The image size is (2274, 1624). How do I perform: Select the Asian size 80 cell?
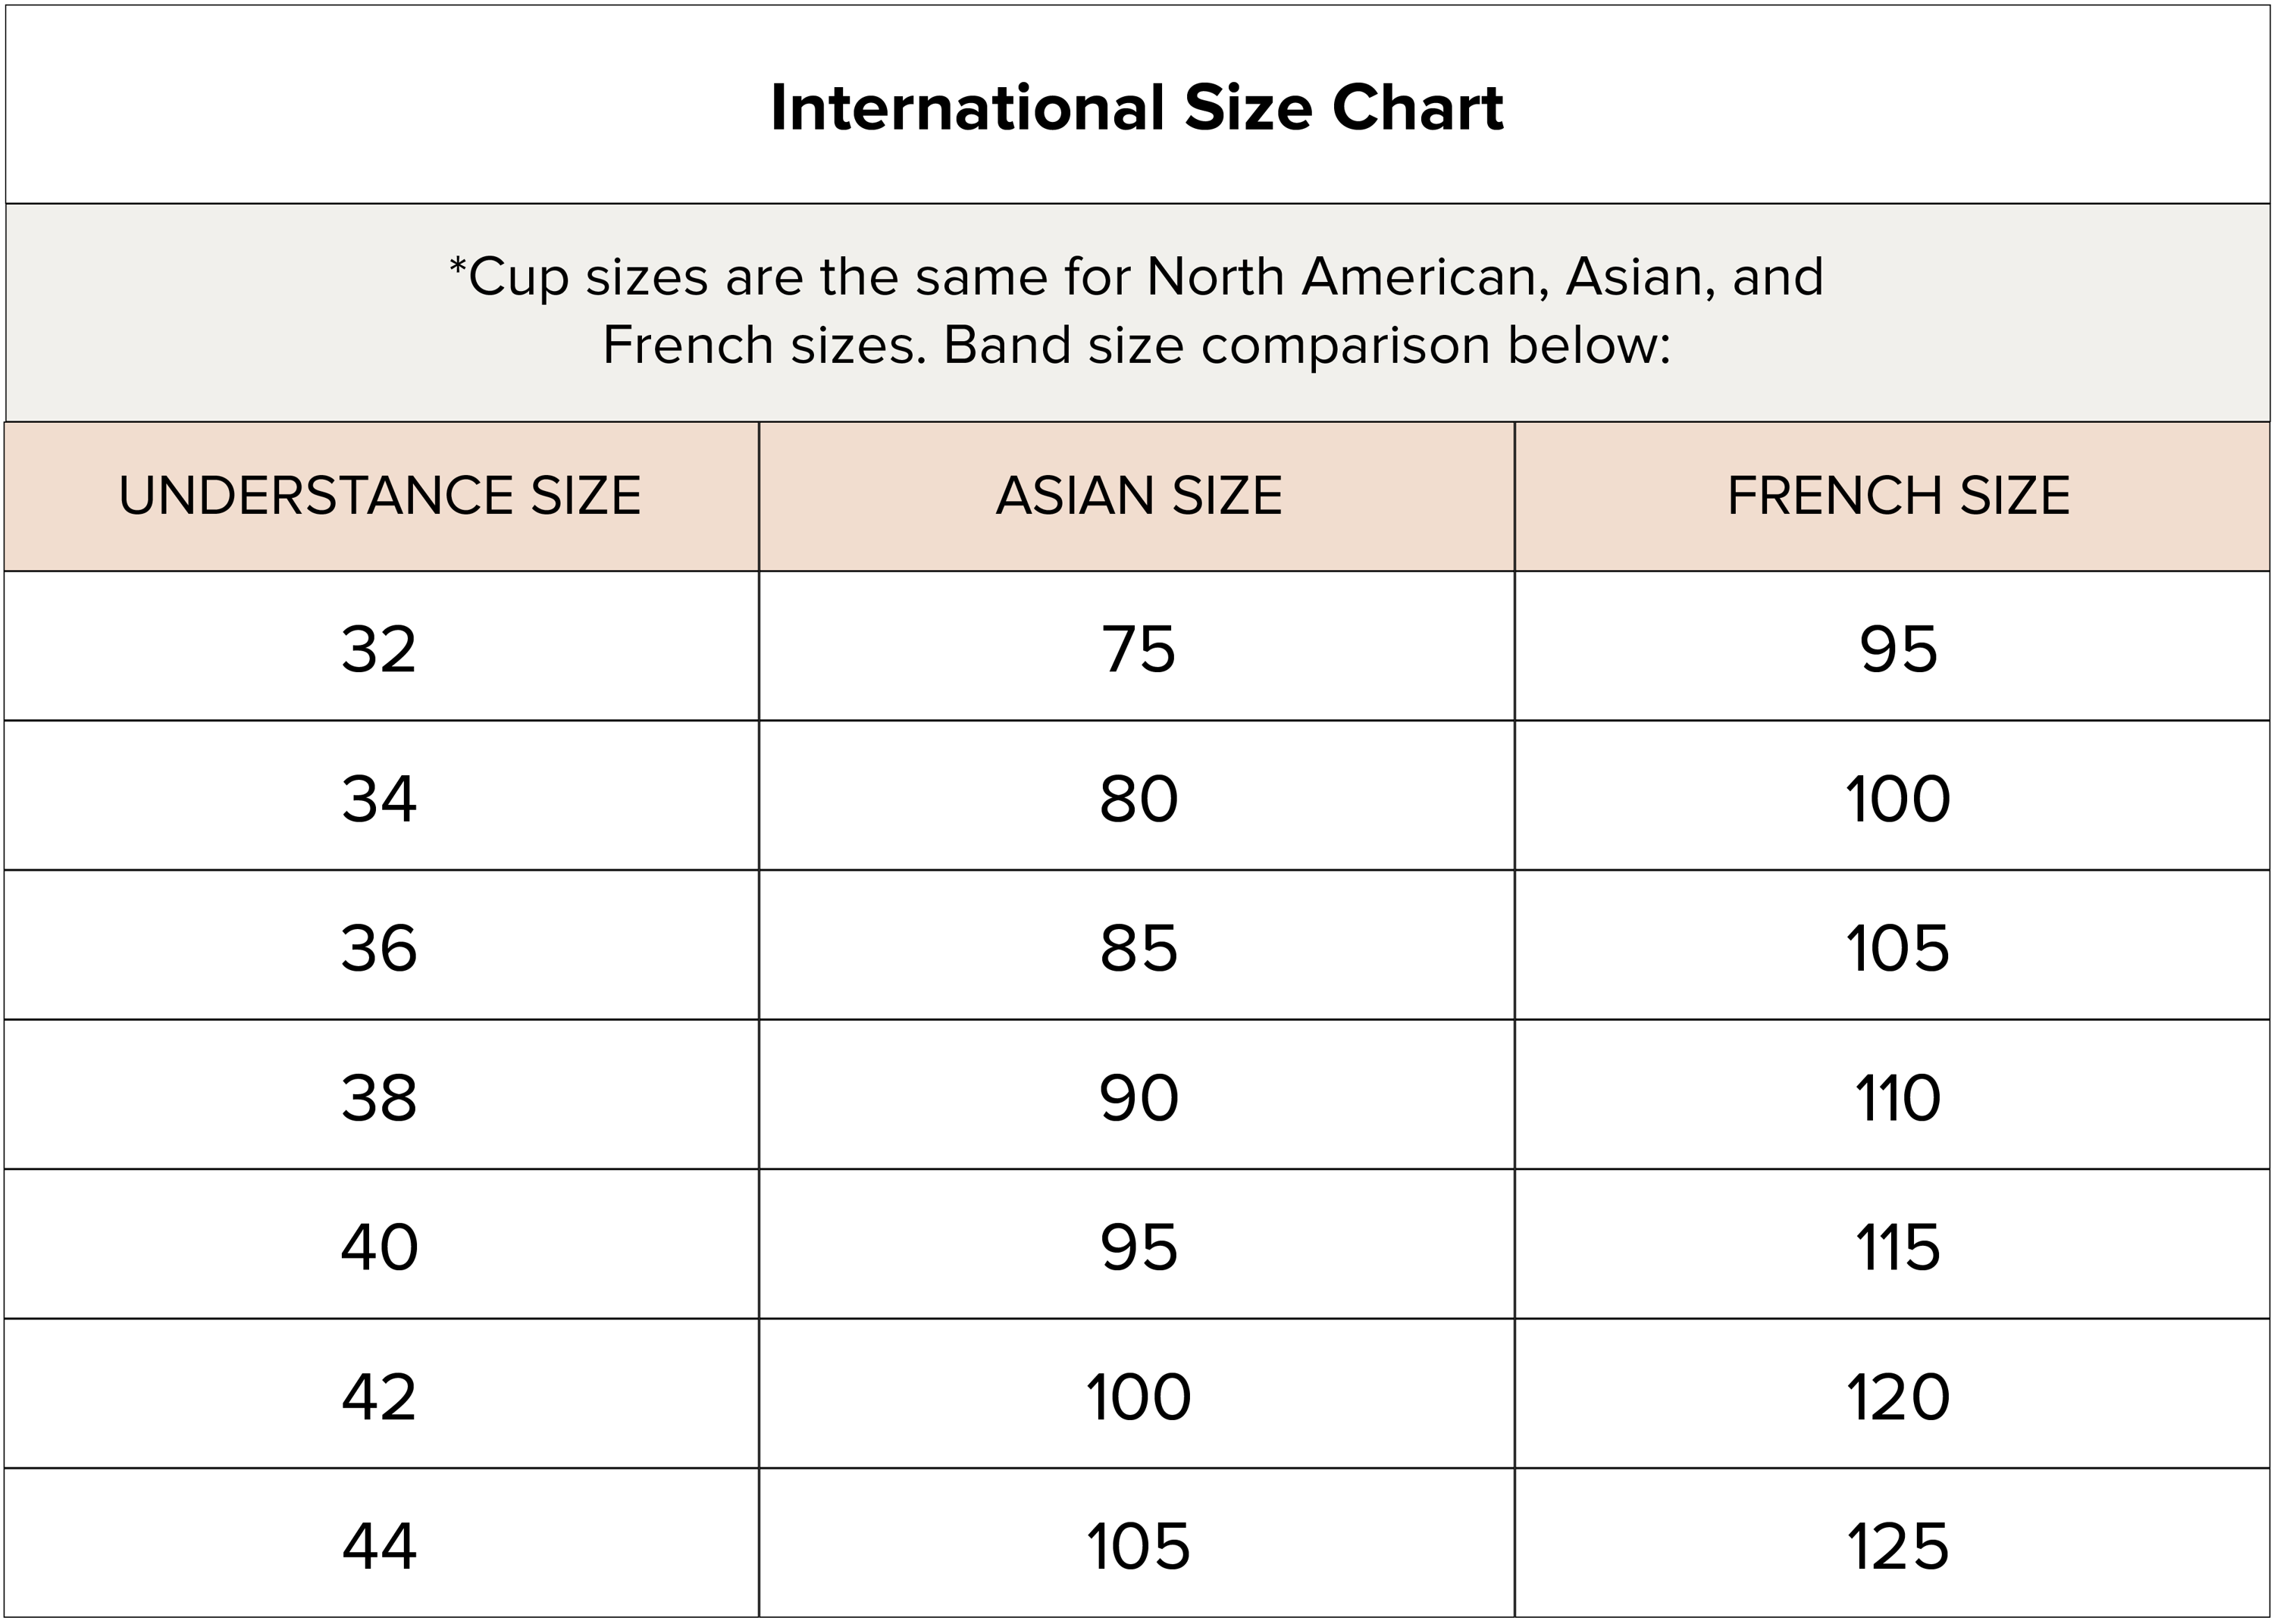[x=1137, y=795]
